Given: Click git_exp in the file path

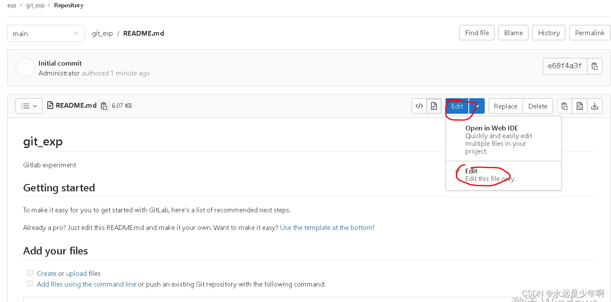Looking at the screenshot, I should point(102,33).
